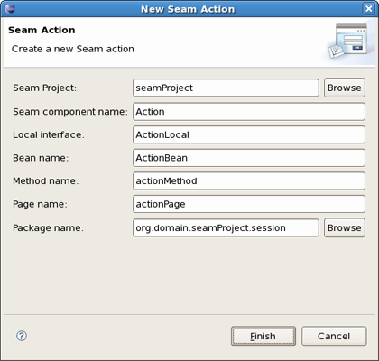379x361 pixels.
Task: Click the "Local interface:" label
Action: point(49,134)
